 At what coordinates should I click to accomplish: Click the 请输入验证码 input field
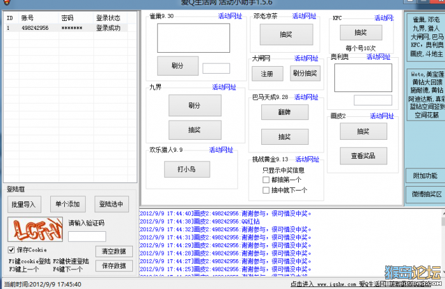click(87, 236)
